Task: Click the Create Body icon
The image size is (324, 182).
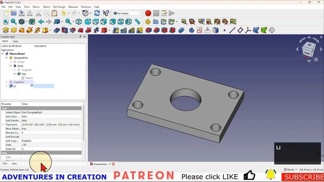Action: tap(191, 30)
